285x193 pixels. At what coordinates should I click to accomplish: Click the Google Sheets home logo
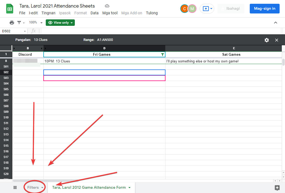10,9
